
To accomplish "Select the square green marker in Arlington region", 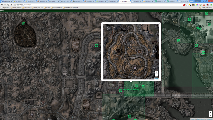I will 143,86.
